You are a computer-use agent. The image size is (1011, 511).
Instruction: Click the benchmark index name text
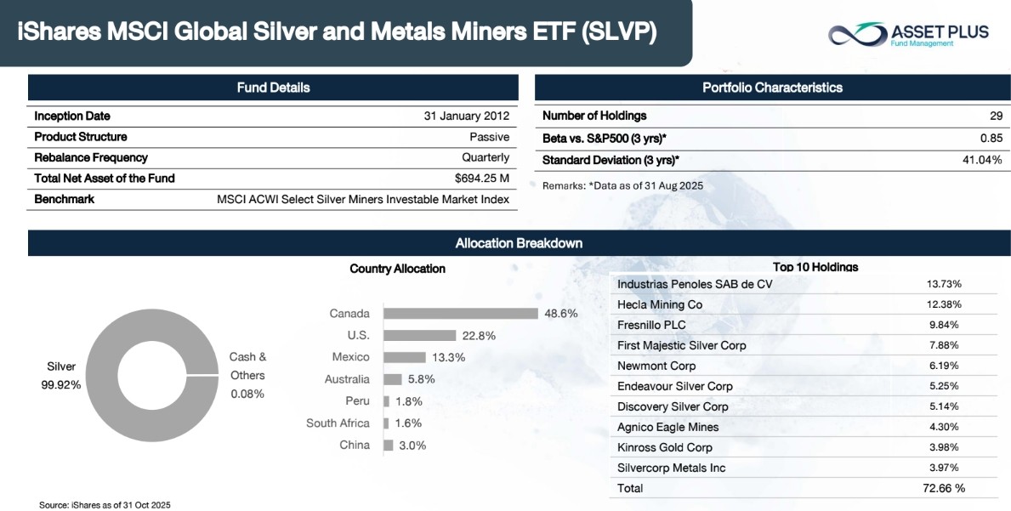pos(363,199)
